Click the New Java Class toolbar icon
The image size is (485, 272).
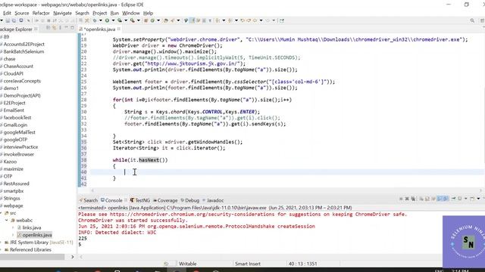click(152, 20)
